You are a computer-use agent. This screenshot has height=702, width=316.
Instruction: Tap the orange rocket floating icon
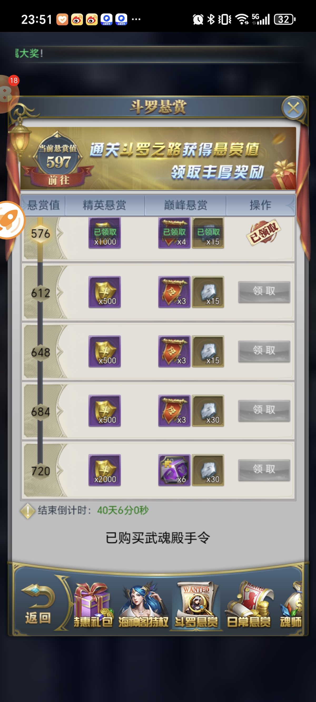[x=11, y=220]
